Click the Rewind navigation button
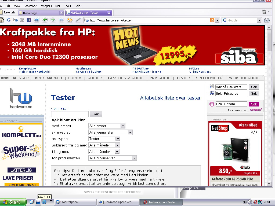 [37, 20]
